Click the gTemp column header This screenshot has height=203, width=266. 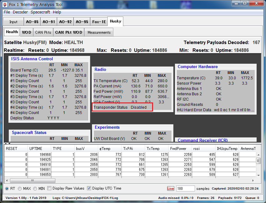pos(110,149)
